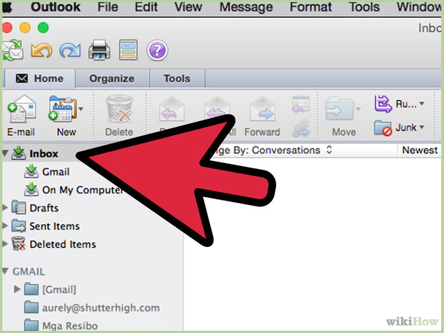
Task: Minimize window with yellow button
Action: (25, 28)
